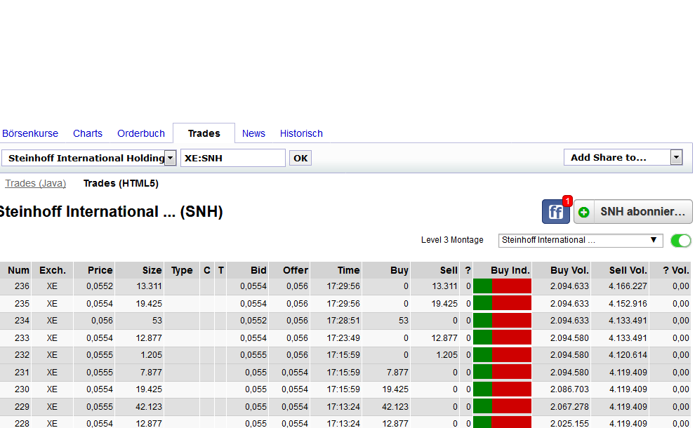The image size is (695, 428).
Task: Disable the green toggle next to the instrument dropdown
Action: click(x=680, y=240)
